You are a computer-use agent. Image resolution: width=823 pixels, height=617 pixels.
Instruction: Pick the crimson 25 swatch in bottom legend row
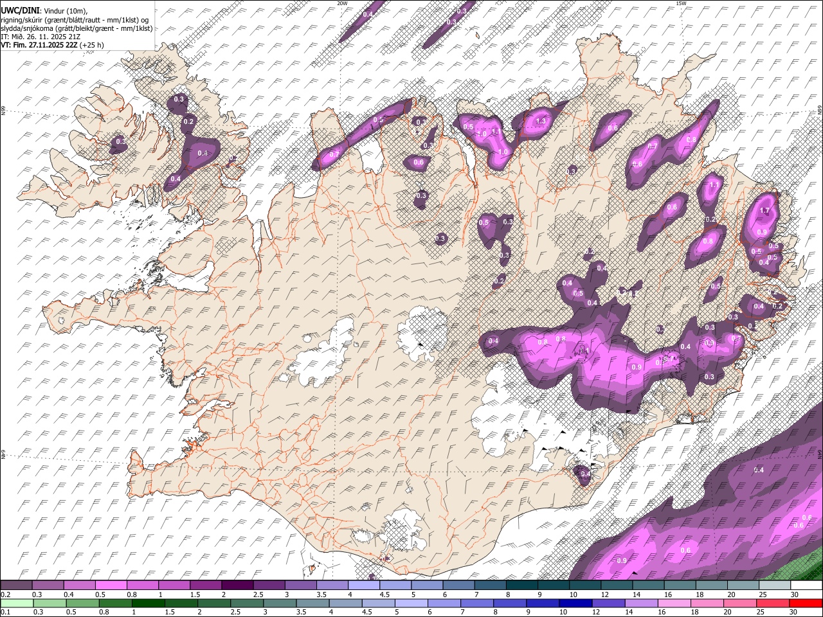pos(773,603)
